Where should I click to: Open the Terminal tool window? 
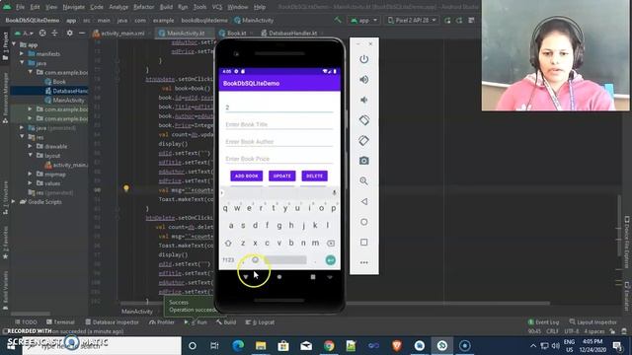[x=60, y=322]
